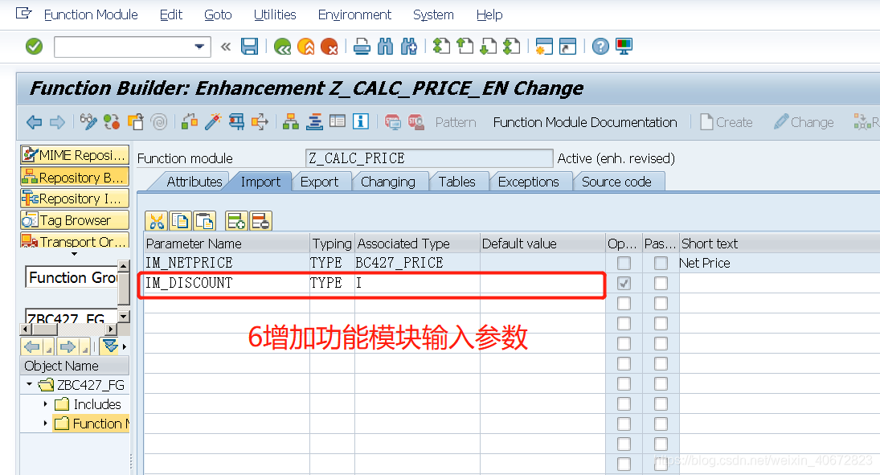The image size is (880, 475).
Task: Click the Save floppy disk icon
Action: (x=250, y=47)
